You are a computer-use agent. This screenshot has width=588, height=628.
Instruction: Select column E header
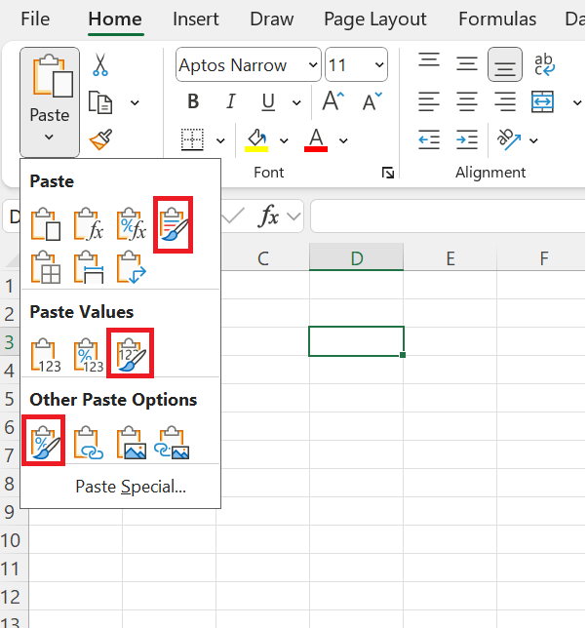[x=451, y=258]
